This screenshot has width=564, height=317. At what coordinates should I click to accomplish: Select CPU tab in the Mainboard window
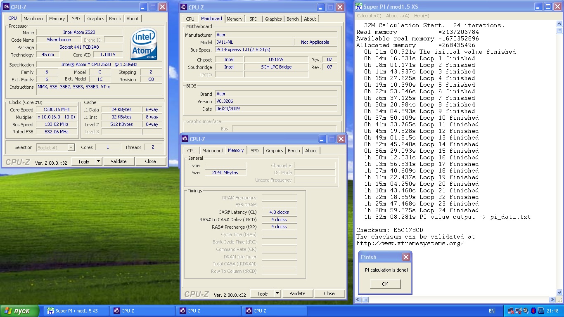(190, 19)
